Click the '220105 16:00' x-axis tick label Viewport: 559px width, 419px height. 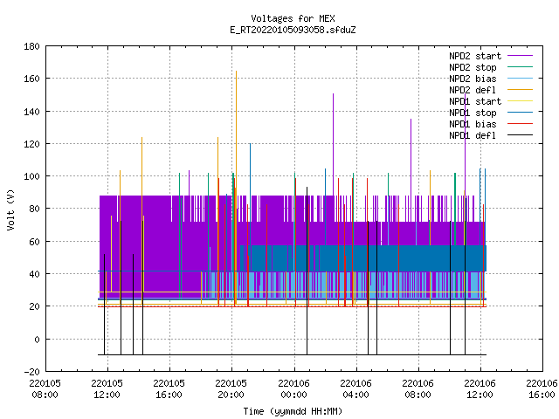tap(169, 389)
